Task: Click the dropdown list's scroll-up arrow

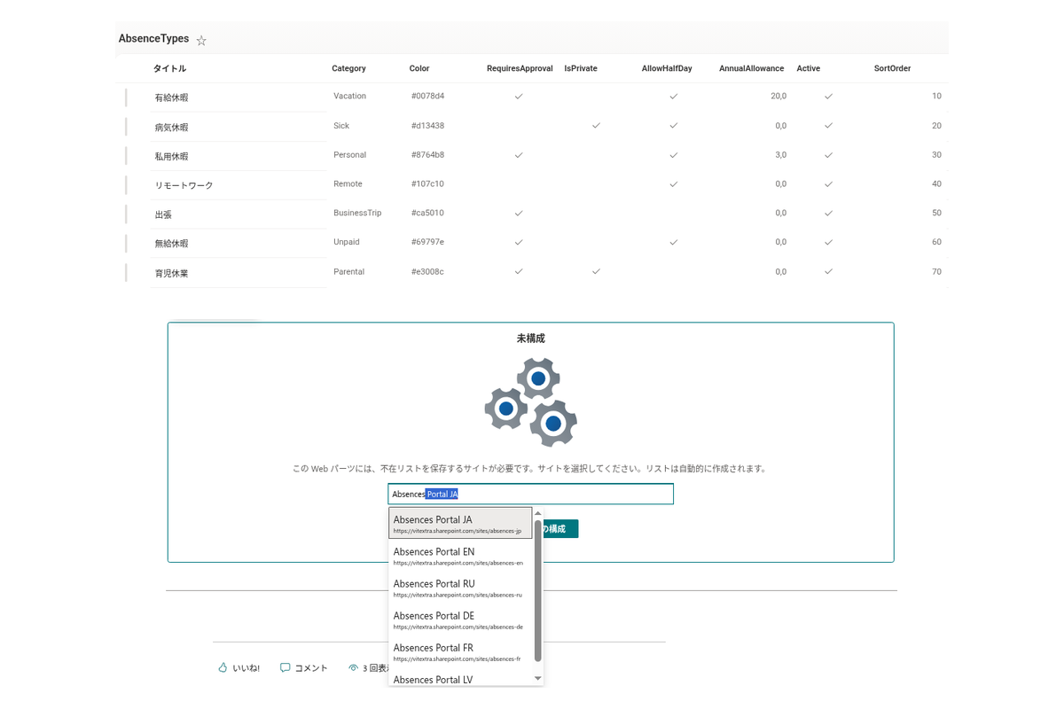Action: pyautogui.click(x=537, y=513)
